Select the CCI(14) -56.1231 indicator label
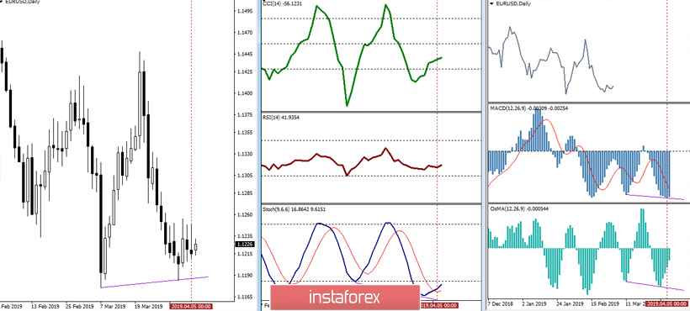This screenshot has width=690, height=311. click(x=282, y=3)
